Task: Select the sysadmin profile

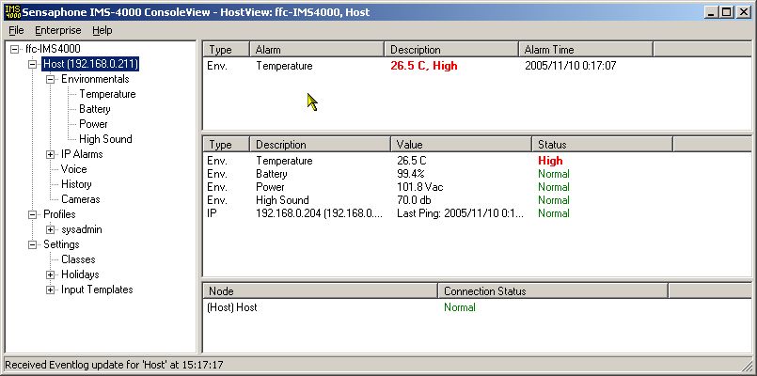Action: 81,229
